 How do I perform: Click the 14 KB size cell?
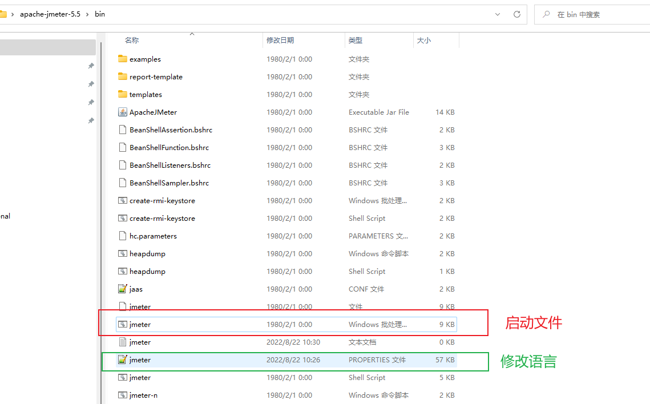[x=445, y=112]
